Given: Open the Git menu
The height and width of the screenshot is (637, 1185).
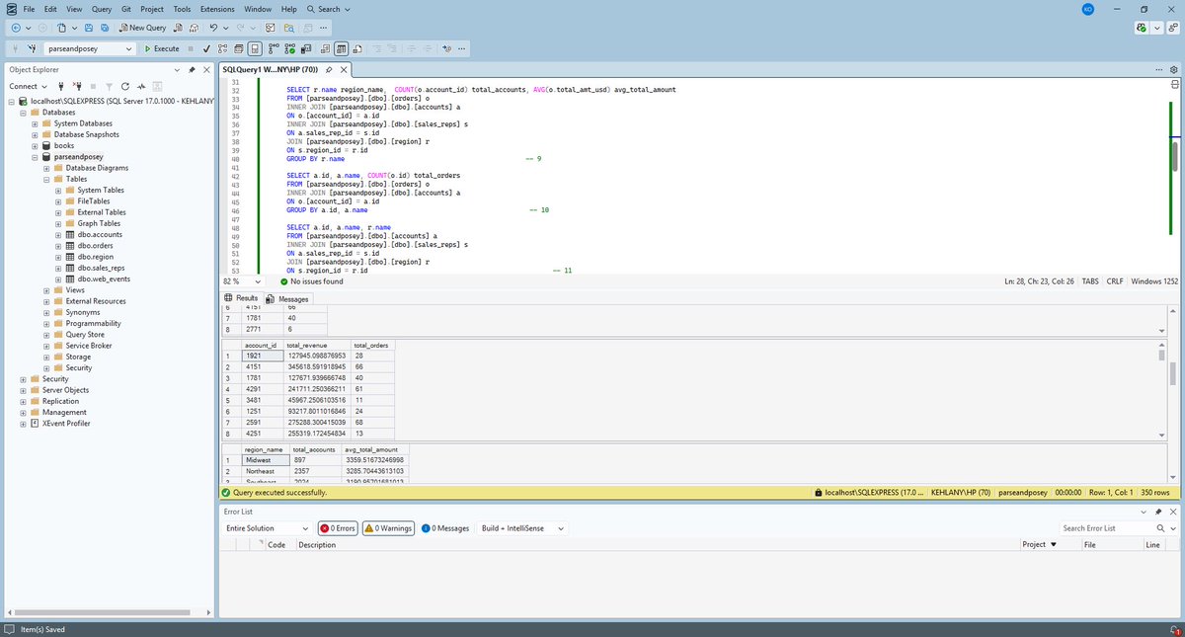Looking at the screenshot, I should [x=126, y=9].
